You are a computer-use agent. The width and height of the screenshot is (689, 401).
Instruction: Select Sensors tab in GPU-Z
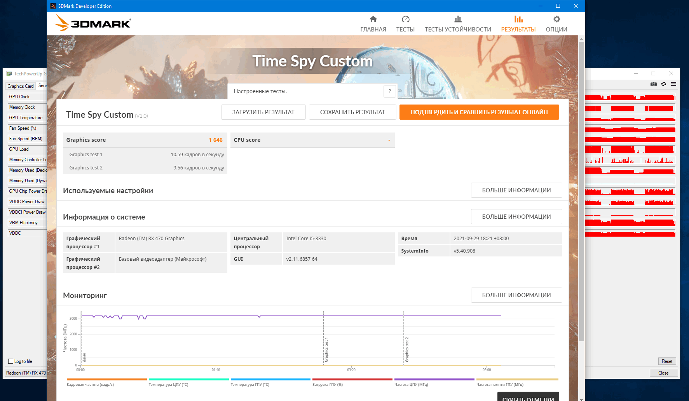(x=42, y=85)
